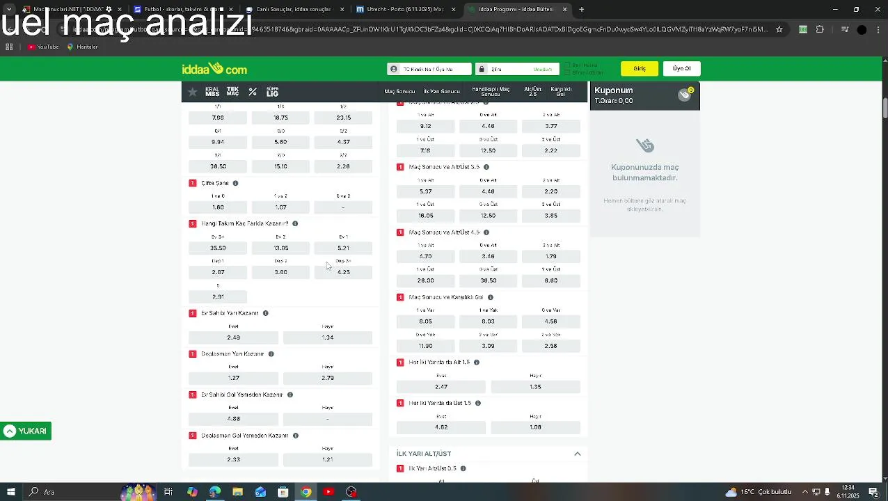Select Her İki Yarıda da Üst 1.5 Hayır 1.08
The width and height of the screenshot is (888, 501).
535,427
